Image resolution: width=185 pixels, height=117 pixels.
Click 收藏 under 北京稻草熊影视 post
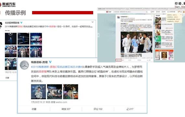[x=7, y=78]
